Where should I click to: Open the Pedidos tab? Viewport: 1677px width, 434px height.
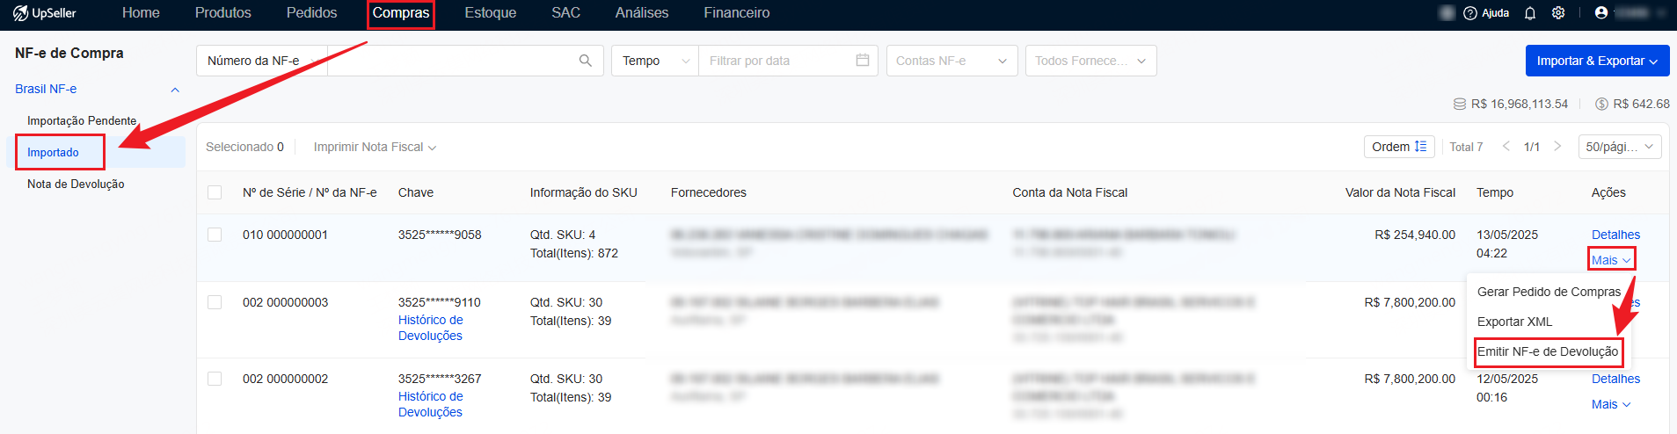coord(311,13)
